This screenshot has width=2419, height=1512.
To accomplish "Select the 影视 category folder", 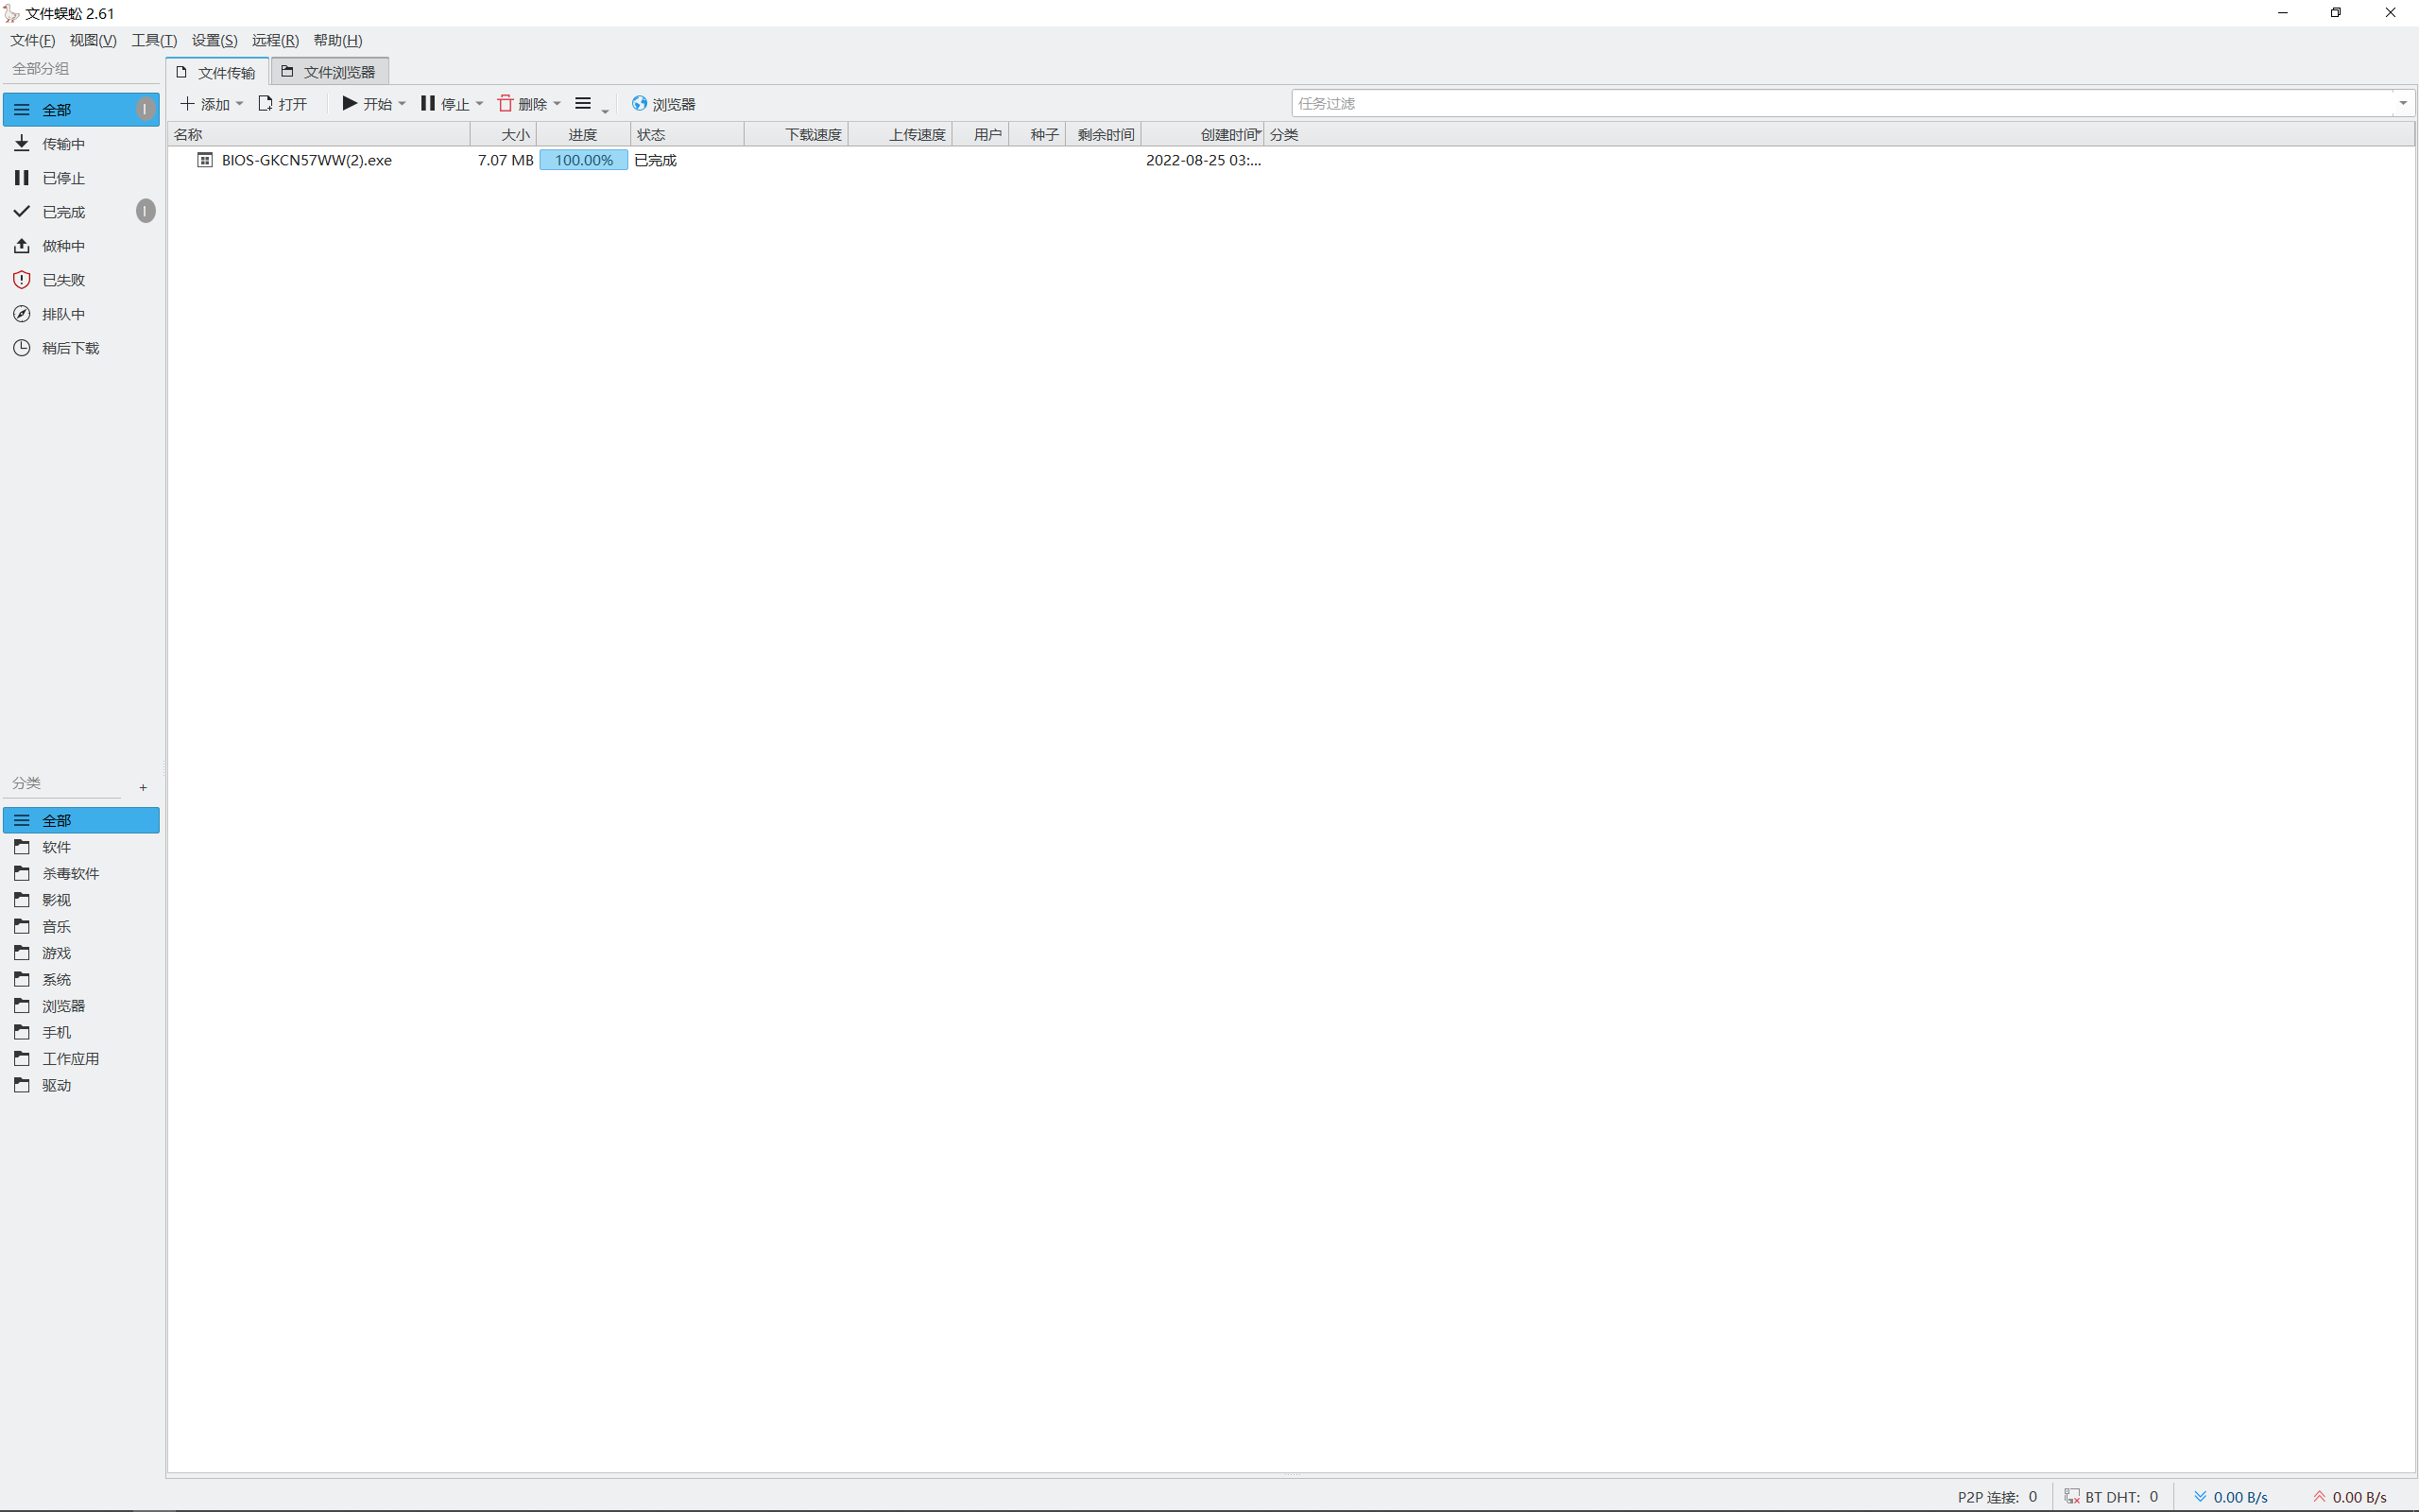I will (x=81, y=900).
